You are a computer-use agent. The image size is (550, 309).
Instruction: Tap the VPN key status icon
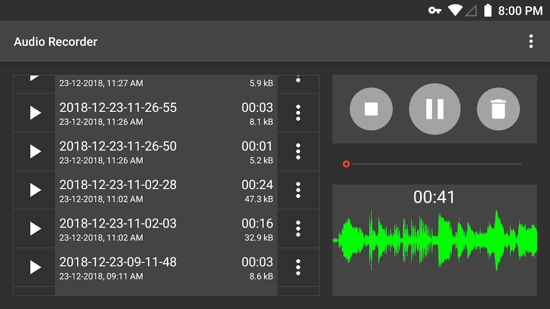435,10
